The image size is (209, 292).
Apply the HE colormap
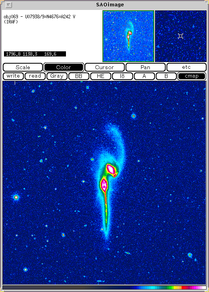(101, 76)
